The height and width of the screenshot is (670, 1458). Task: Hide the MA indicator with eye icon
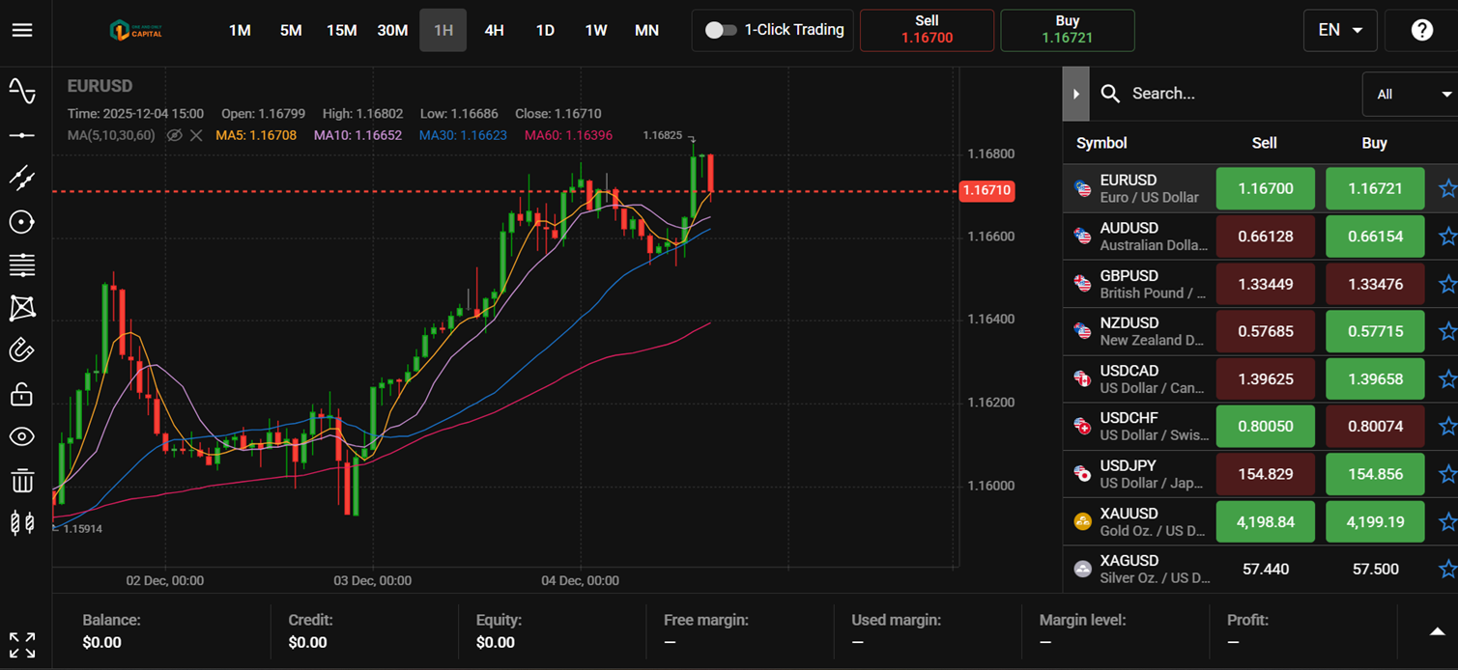click(x=174, y=135)
